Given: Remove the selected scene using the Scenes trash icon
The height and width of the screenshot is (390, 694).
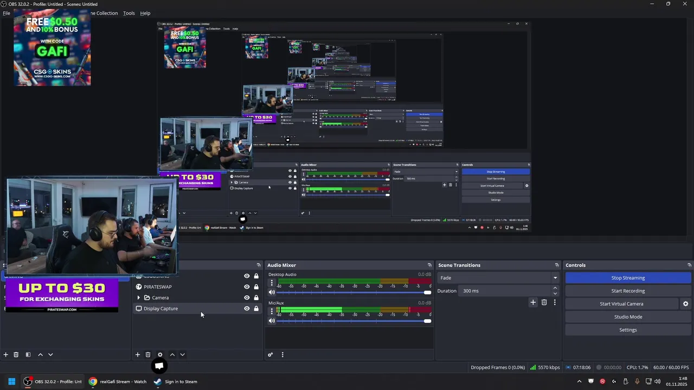Looking at the screenshot, I should [x=16, y=355].
